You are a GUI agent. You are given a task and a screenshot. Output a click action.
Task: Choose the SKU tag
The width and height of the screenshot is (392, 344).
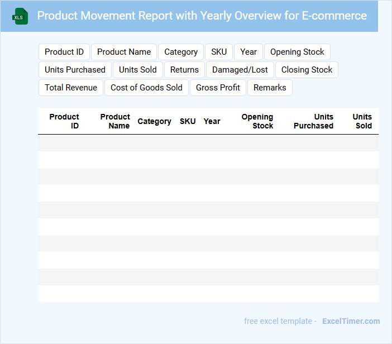pyautogui.click(x=219, y=52)
